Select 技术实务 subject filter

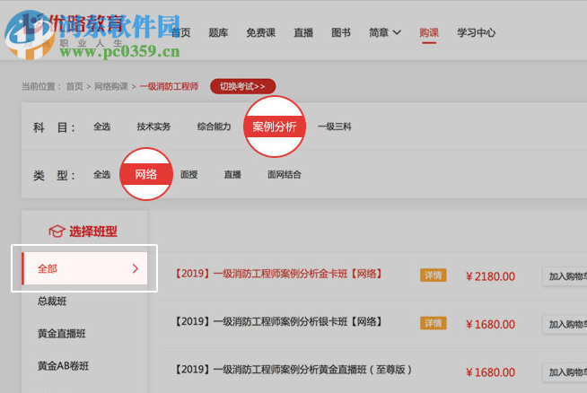(153, 127)
